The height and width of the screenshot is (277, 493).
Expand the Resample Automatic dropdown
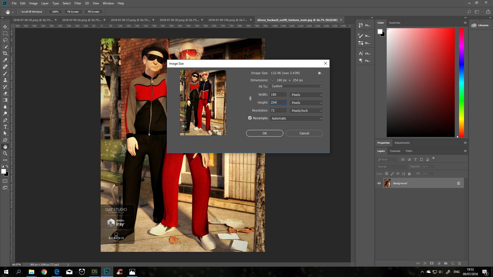[x=296, y=118]
